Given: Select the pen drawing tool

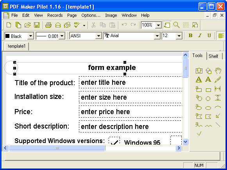Looking at the screenshot, I should (218, 79).
